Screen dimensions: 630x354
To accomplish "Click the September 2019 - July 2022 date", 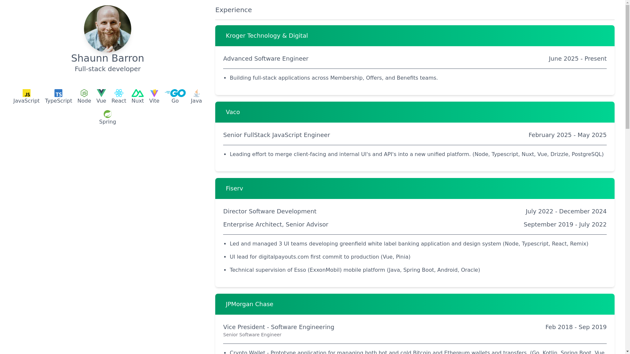I will tap(565, 225).
